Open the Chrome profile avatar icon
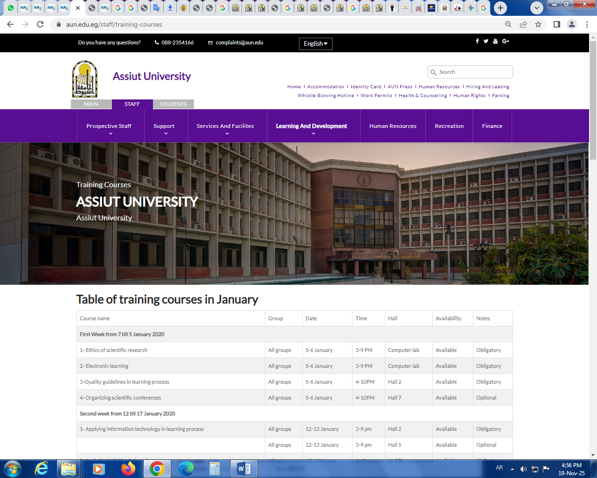Viewport: 597px width, 478px height. 571,24
